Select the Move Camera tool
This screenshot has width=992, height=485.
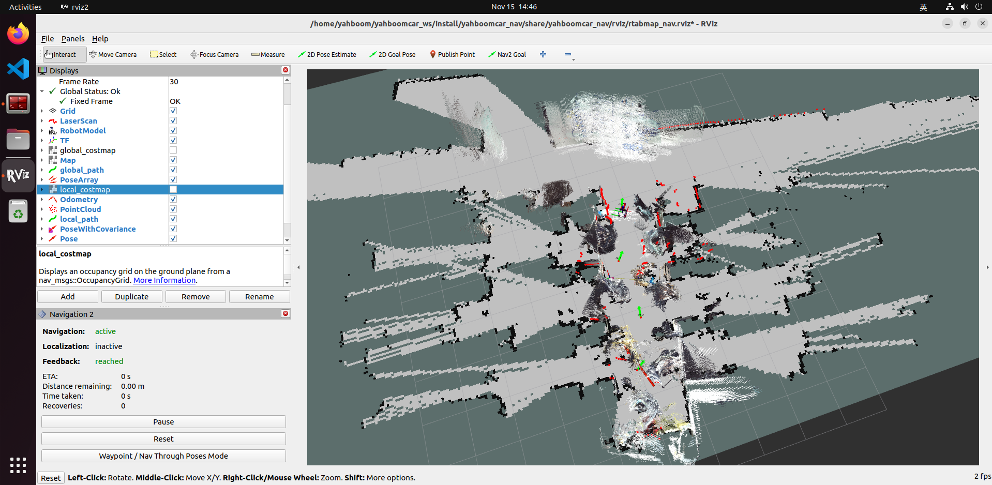(113, 54)
